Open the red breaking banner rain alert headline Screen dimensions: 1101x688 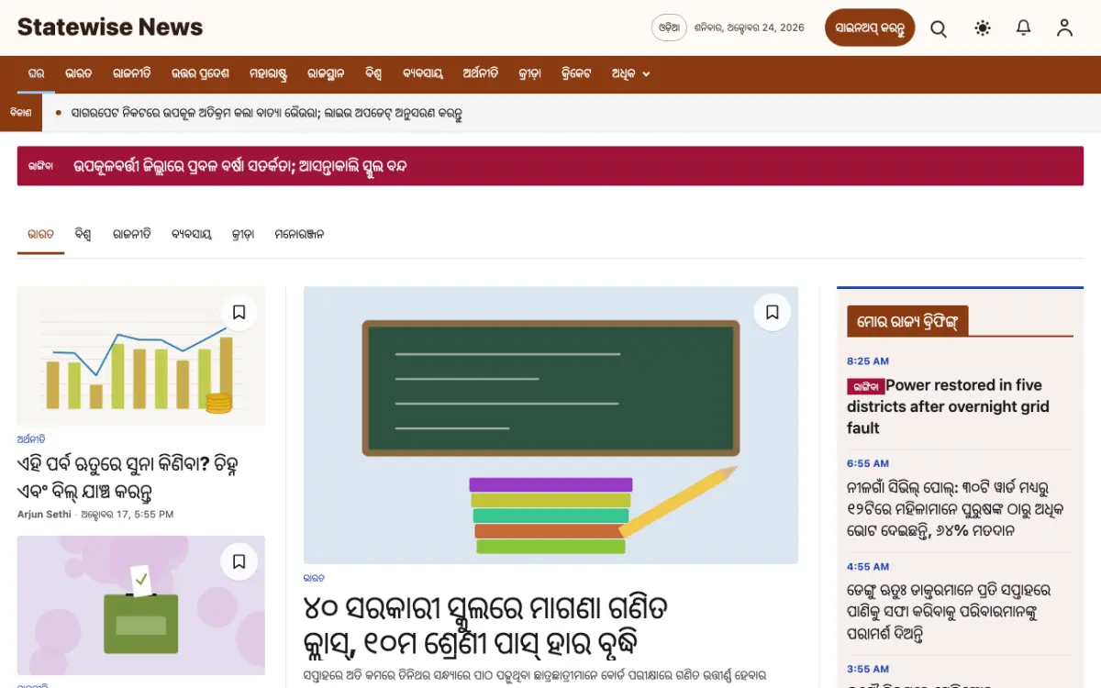point(240,166)
